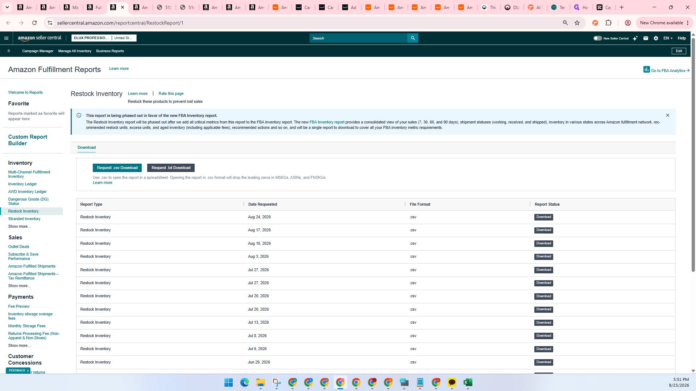Image resolution: width=696 pixels, height=391 pixels.
Task: Click the search magnifier button
Action: coord(413,38)
